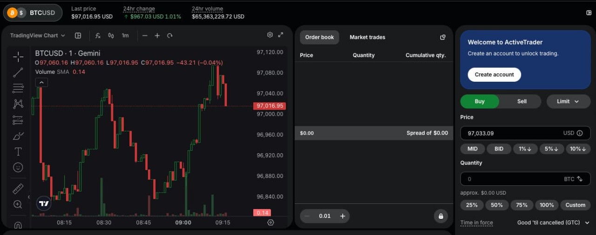Open chart settings gear icon
The width and height of the screenshot is (596, 235).
(270, 35)
